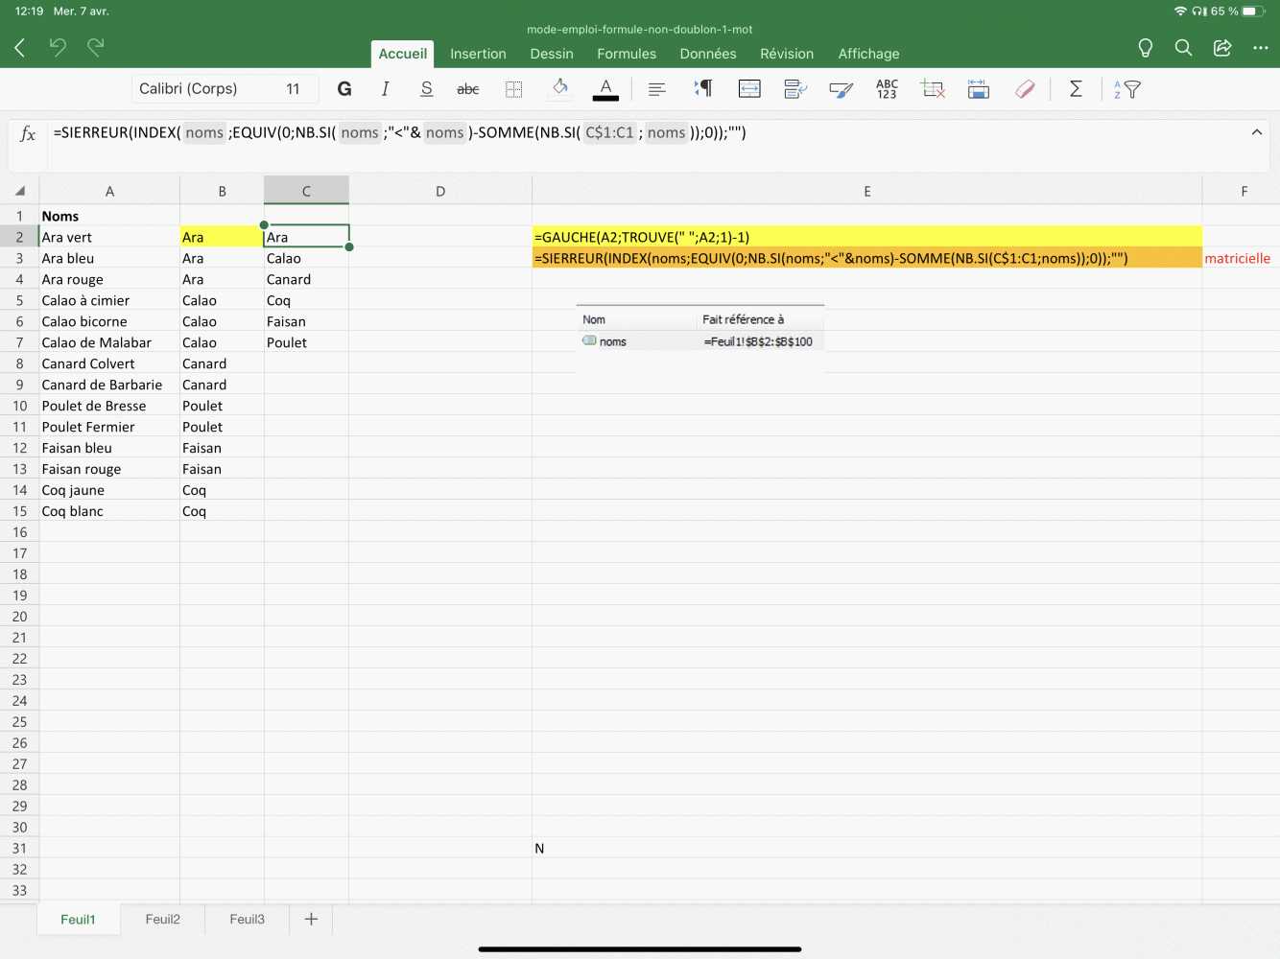Screen dimensions: 1280x959
Task: Add a new sheet with plus button
Action: point(311,919)
